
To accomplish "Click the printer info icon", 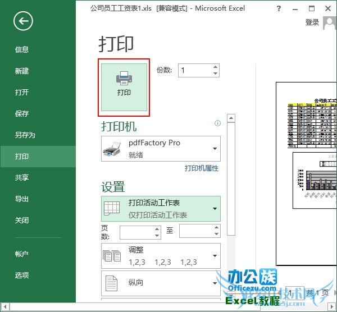I will 217,123.
